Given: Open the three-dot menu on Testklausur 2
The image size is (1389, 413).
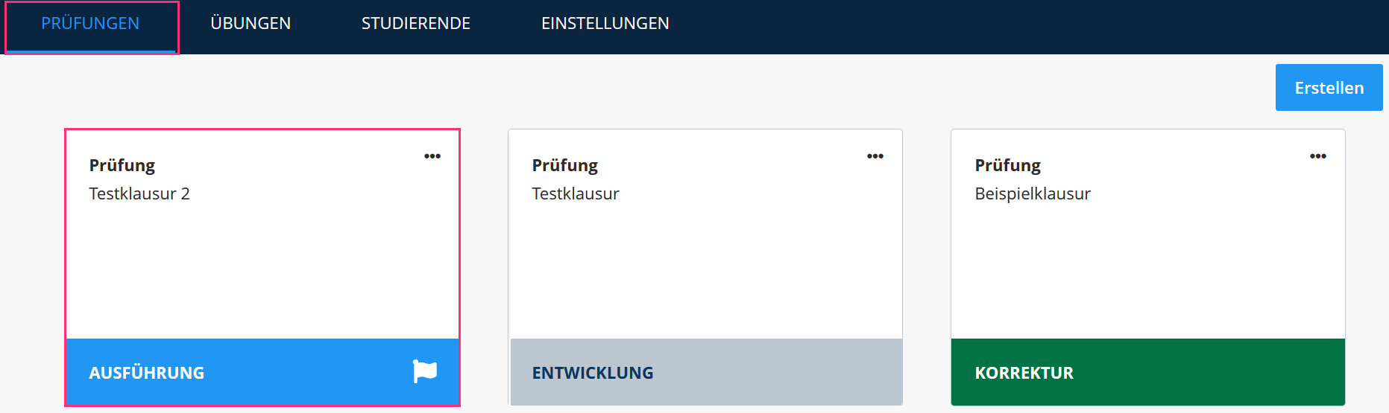Looking at the screenshot, I should [432, 156].
